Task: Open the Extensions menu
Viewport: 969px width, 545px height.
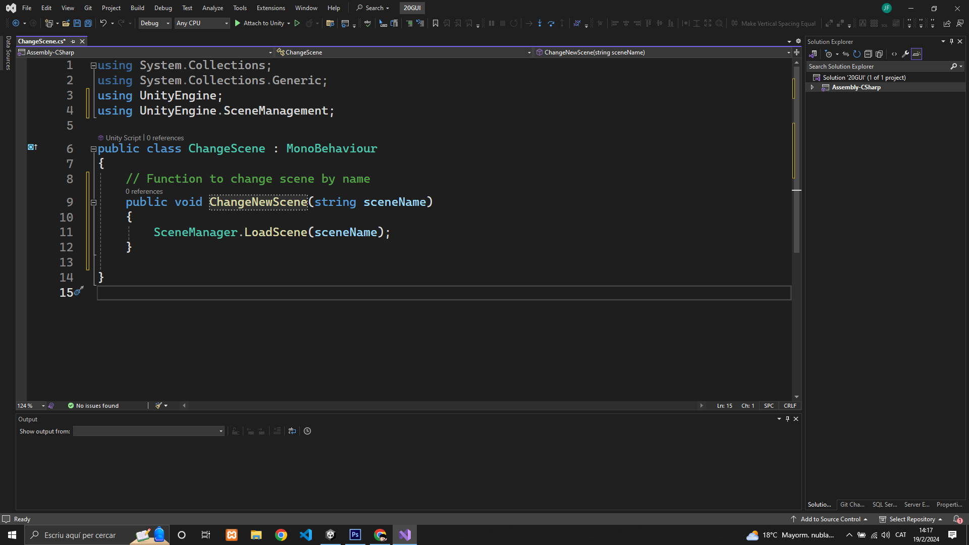Action: (271, 8)
